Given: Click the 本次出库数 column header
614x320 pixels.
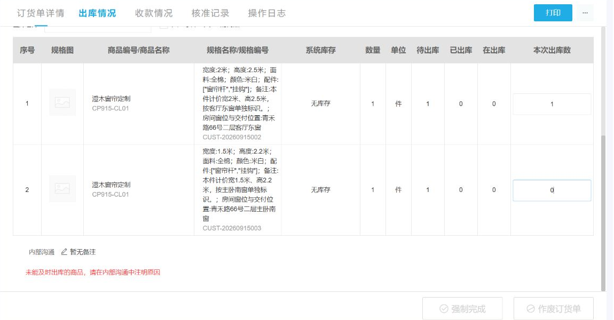Looking at the screenshot, I should tap(552, 50).
